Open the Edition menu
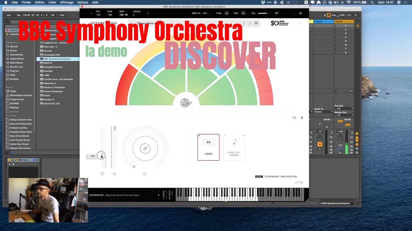412x231 pixels. coord(40,2)
